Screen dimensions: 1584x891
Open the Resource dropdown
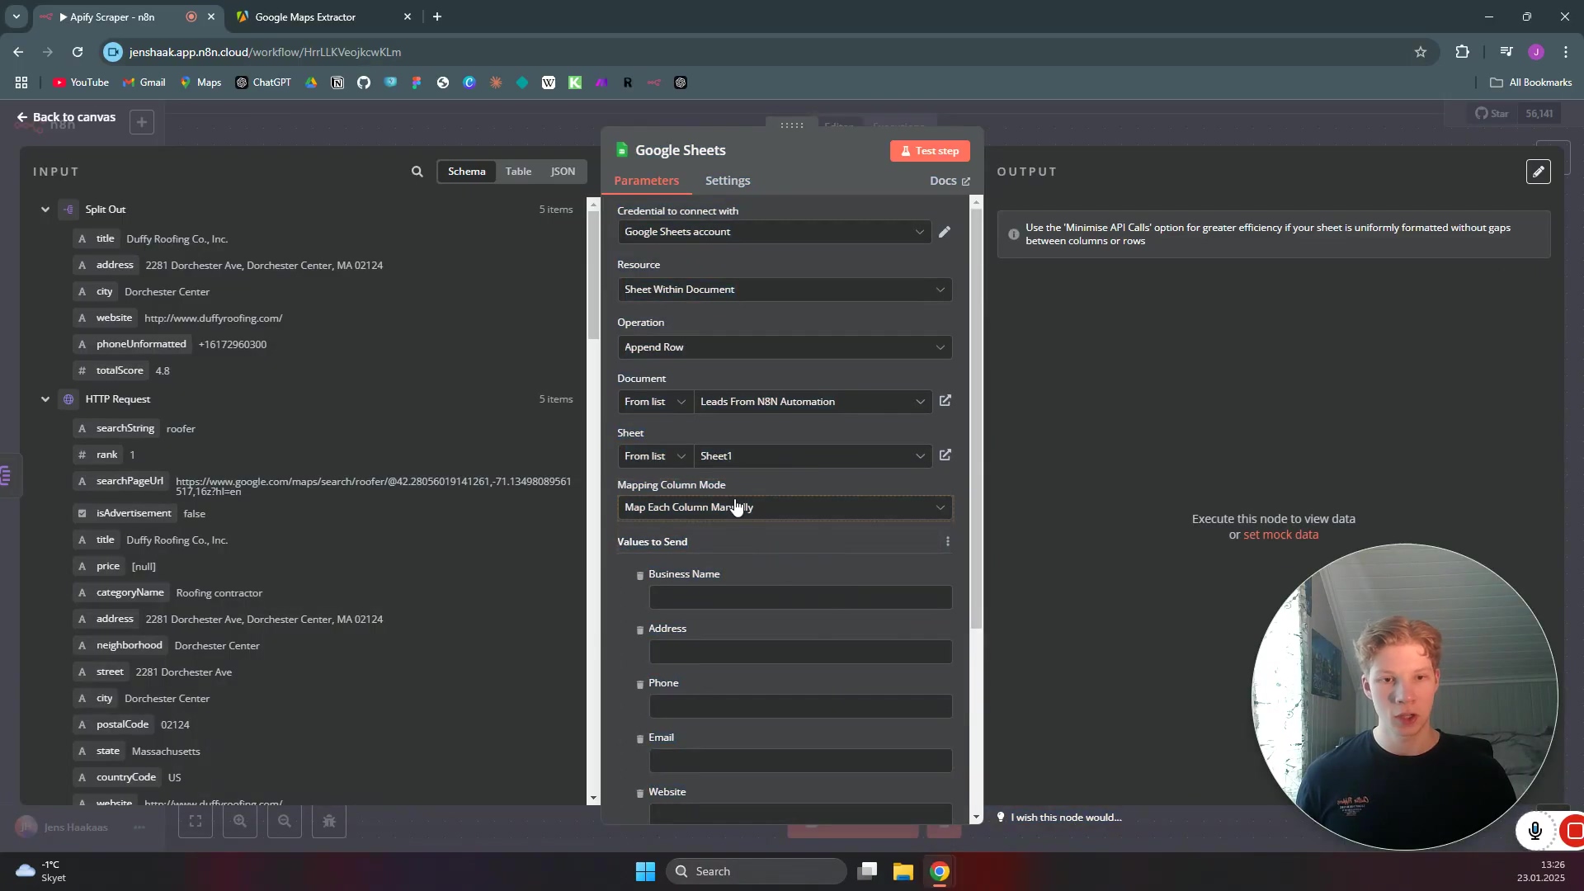pos(785,290)
